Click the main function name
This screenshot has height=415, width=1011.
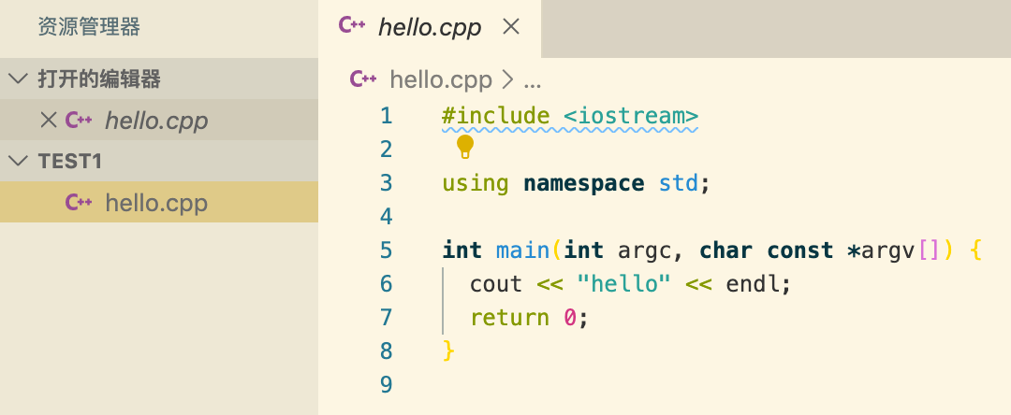click(x=523, y=250)
